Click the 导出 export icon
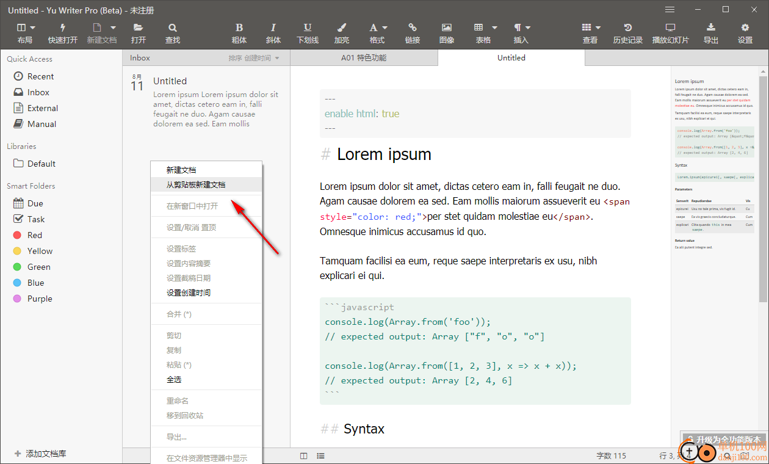Viewport: 769px width, 464px height. click(x=711, y=27)
